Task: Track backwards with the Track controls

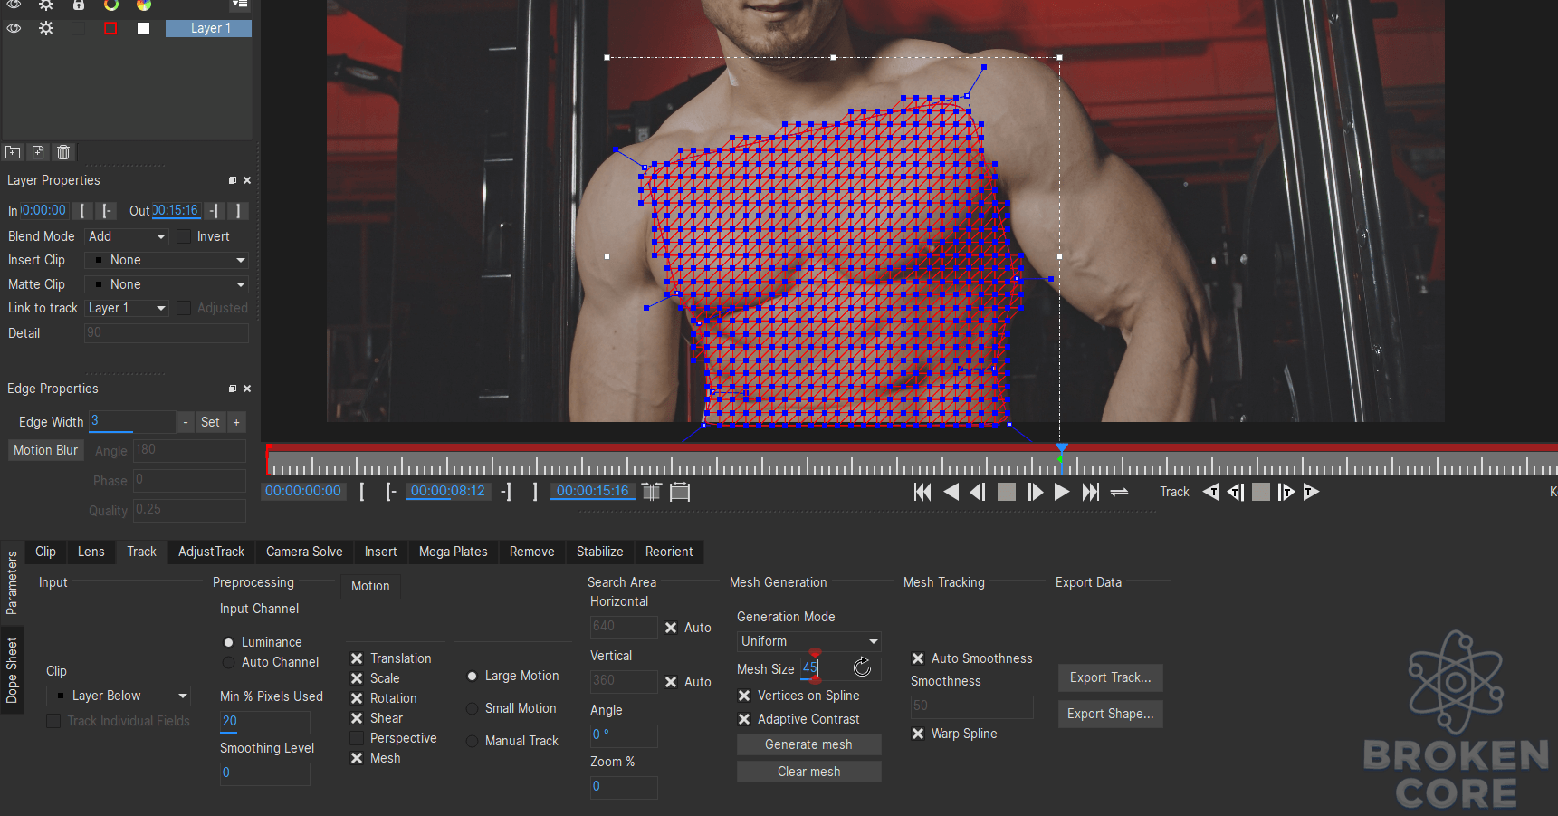Action: [x=1210, y=492]
